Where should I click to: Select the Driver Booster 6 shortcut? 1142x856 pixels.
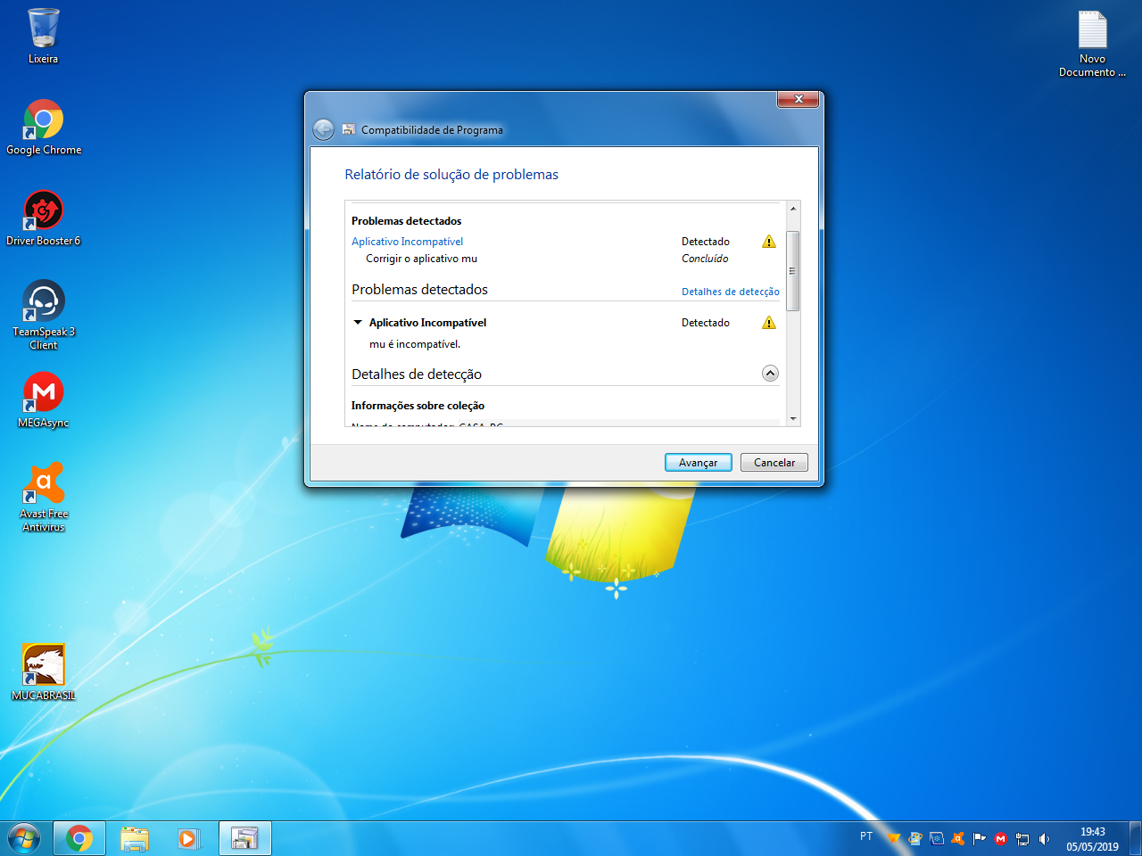click(x=43, y=211)
